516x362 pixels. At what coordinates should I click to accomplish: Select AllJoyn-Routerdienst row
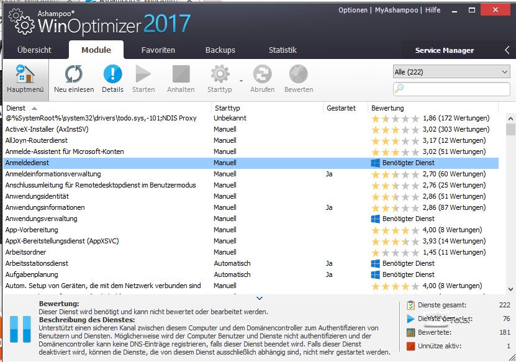tap(251, 140)
